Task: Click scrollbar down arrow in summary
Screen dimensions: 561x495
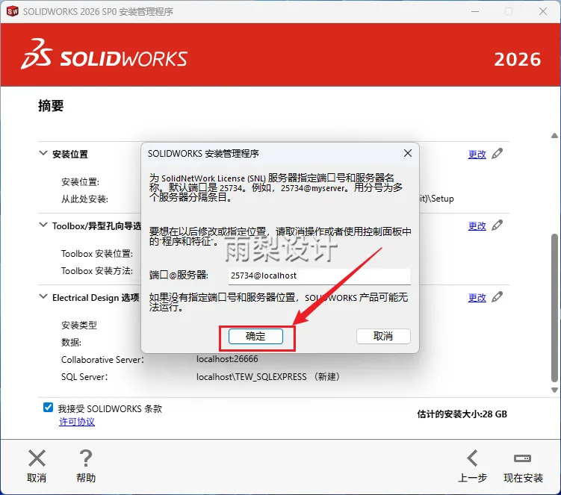Action: point(554,390)
